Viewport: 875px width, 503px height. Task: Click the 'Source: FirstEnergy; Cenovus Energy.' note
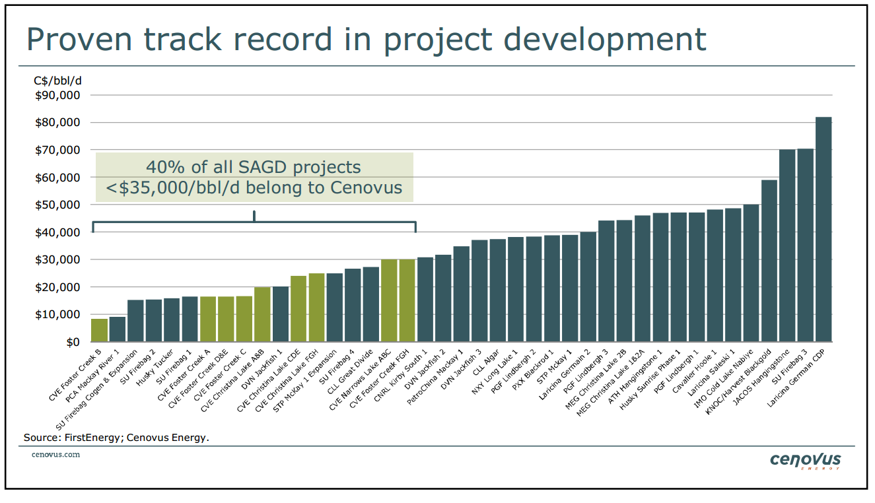(x=116, y=438)
